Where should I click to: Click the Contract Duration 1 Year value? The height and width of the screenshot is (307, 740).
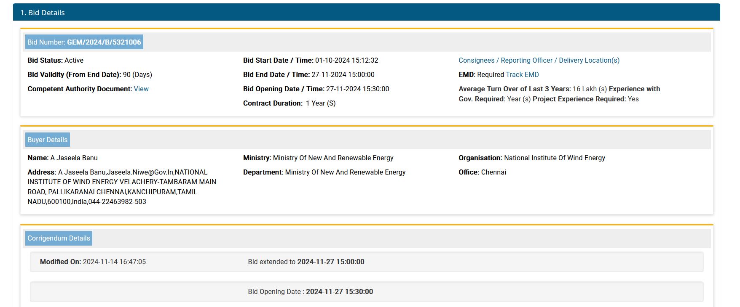tap(320, 103)
